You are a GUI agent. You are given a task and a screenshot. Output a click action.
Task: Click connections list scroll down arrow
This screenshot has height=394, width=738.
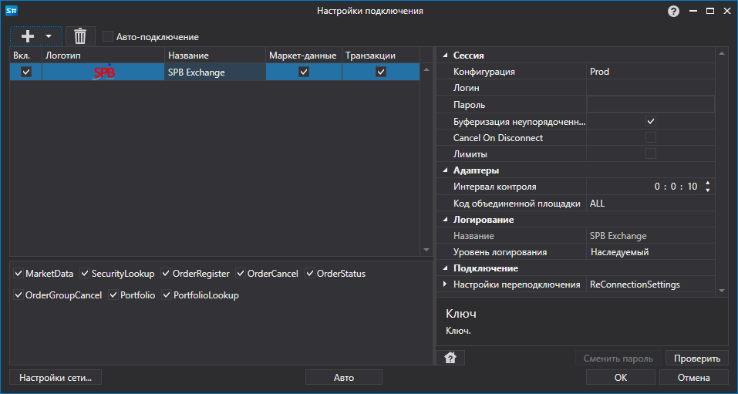click(426, 250)
